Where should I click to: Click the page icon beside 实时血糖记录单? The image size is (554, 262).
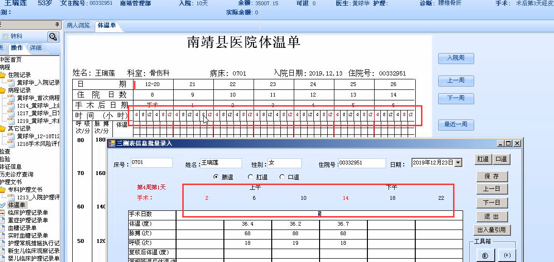pyautogui.click(x=3, y=236)
